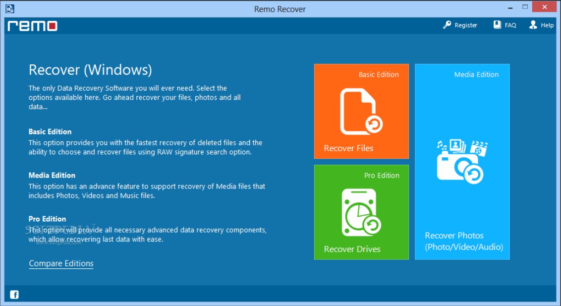Click the 'Pro Edition' label on green tile

pyautogui.click(x=382, y=176)
